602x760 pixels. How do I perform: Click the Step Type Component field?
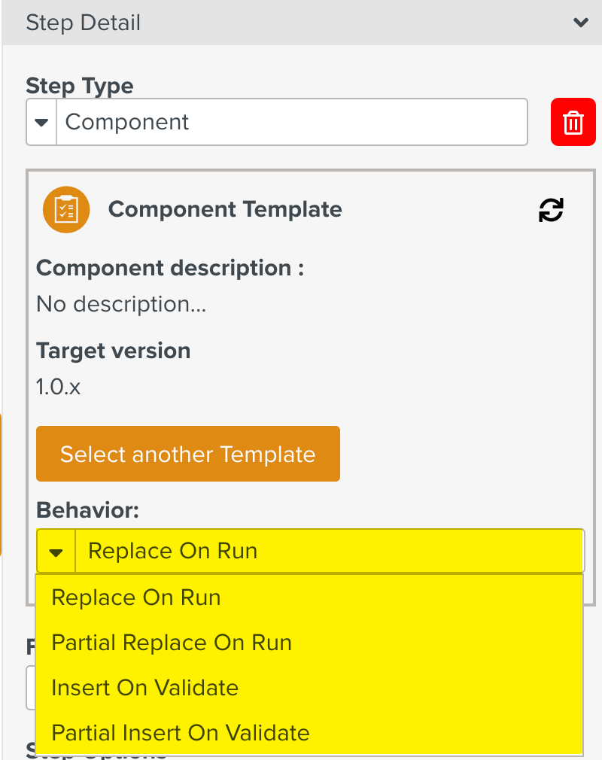(292, 122)
